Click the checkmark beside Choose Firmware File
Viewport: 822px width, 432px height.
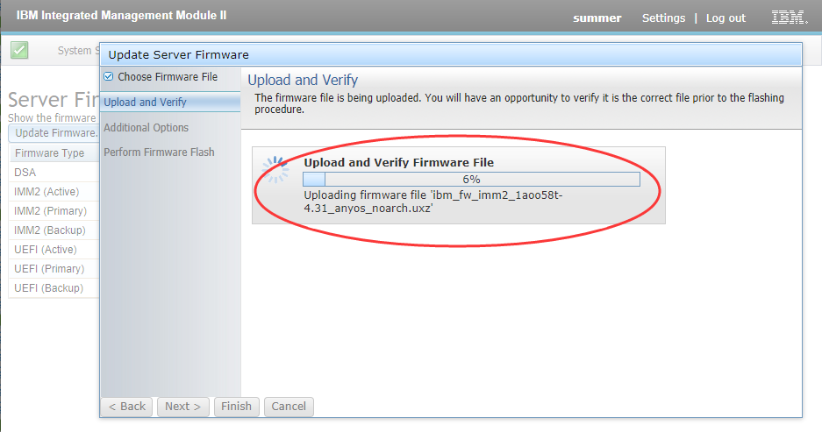pos(109,76)
